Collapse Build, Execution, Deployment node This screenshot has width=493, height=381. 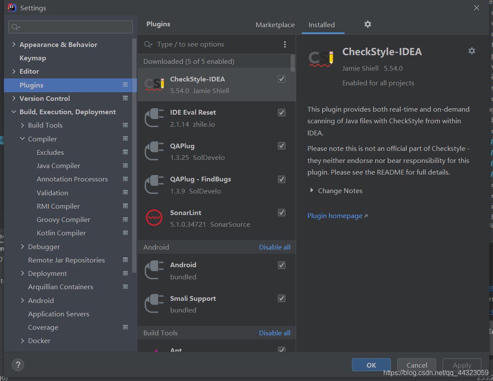(x=13, y=112)
